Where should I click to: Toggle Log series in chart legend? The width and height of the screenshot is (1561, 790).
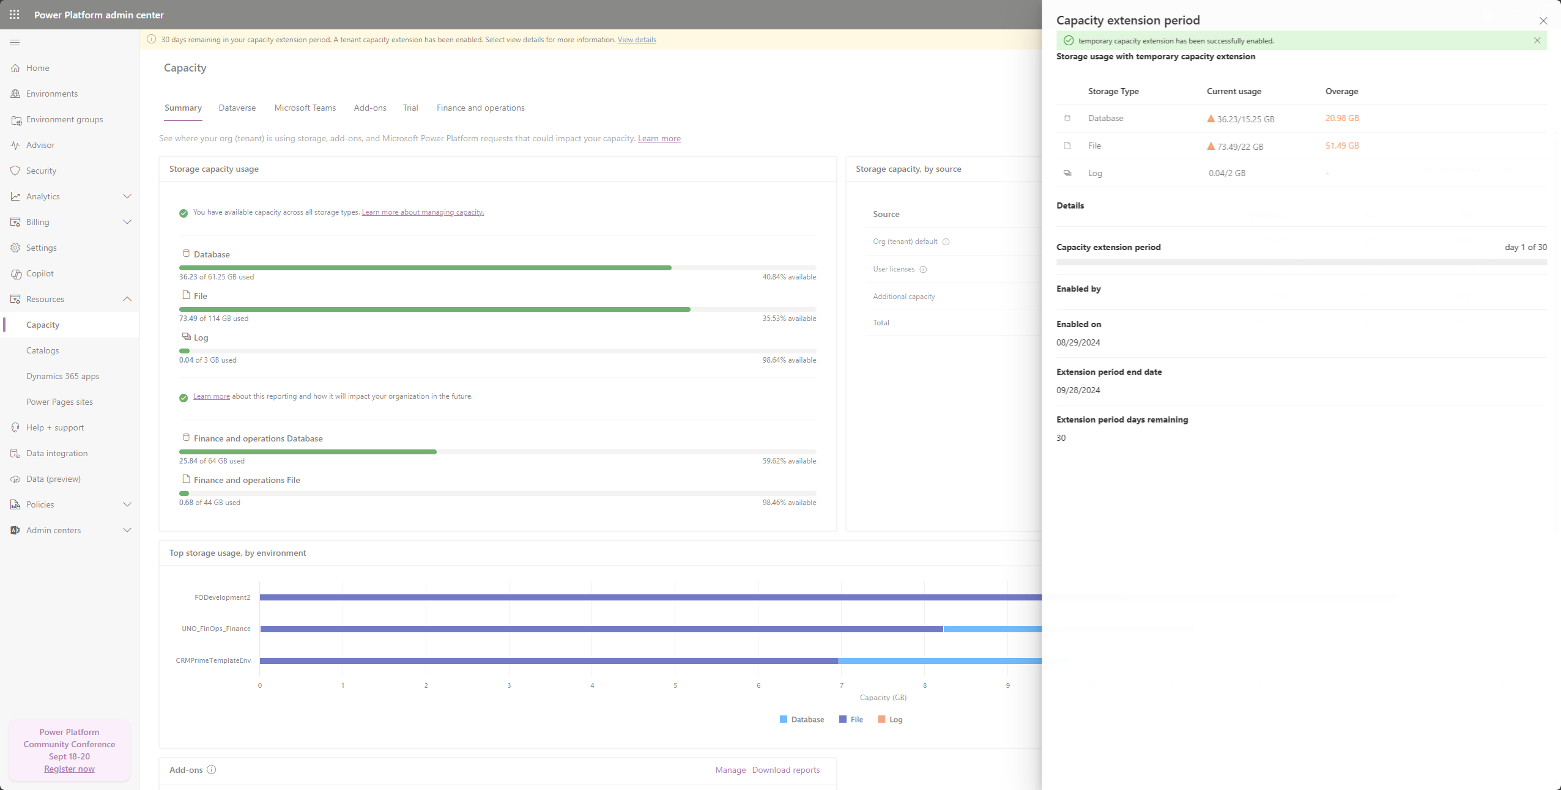click(890, 720)
